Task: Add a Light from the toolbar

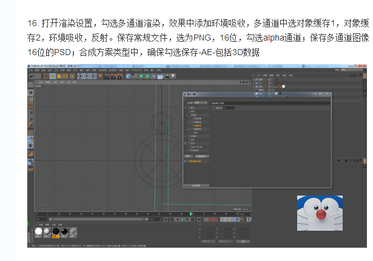Action: [173, 76]
